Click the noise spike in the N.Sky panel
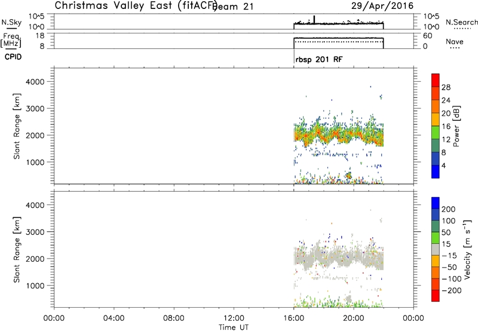This screenshot has height=331, width=478. pyautogui.click(x=314, y=19)
